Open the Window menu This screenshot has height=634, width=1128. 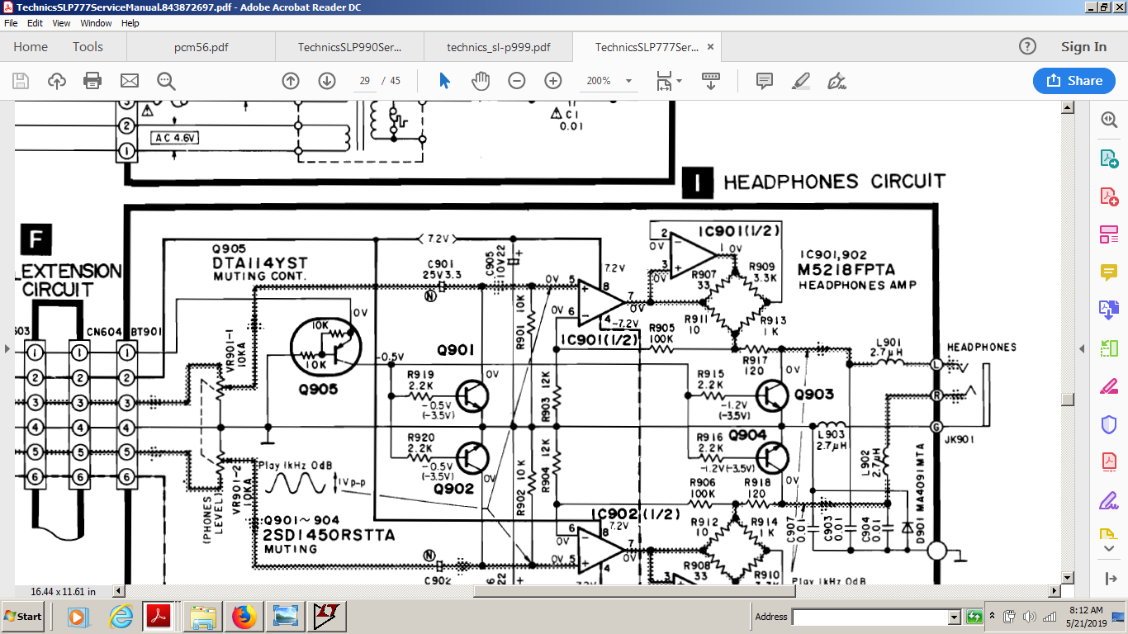[97, 23]
